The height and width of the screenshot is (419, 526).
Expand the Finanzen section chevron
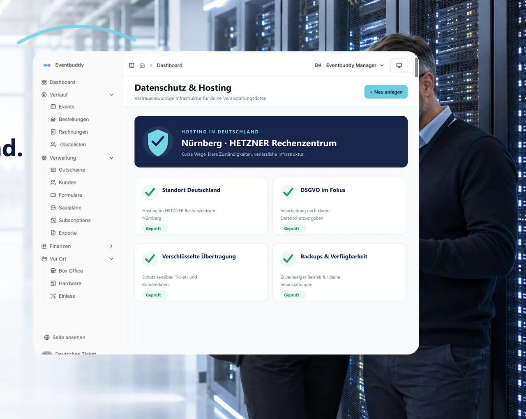click(111, 246)
